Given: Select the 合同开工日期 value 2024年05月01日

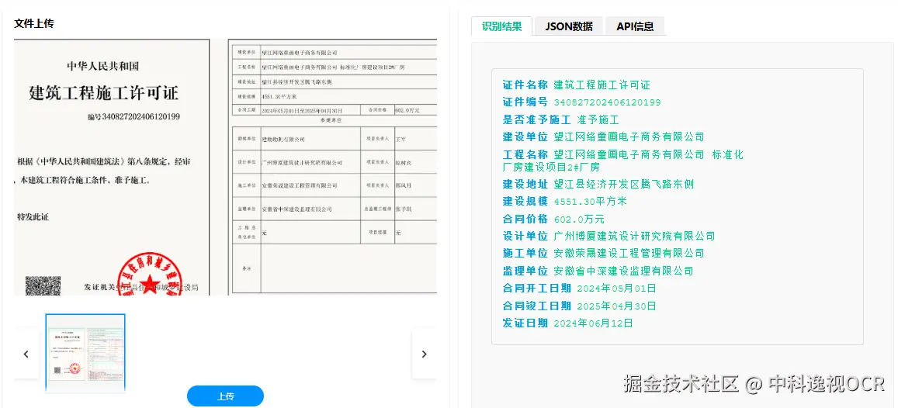Looking at the screenshot, I should click(616, 289).
